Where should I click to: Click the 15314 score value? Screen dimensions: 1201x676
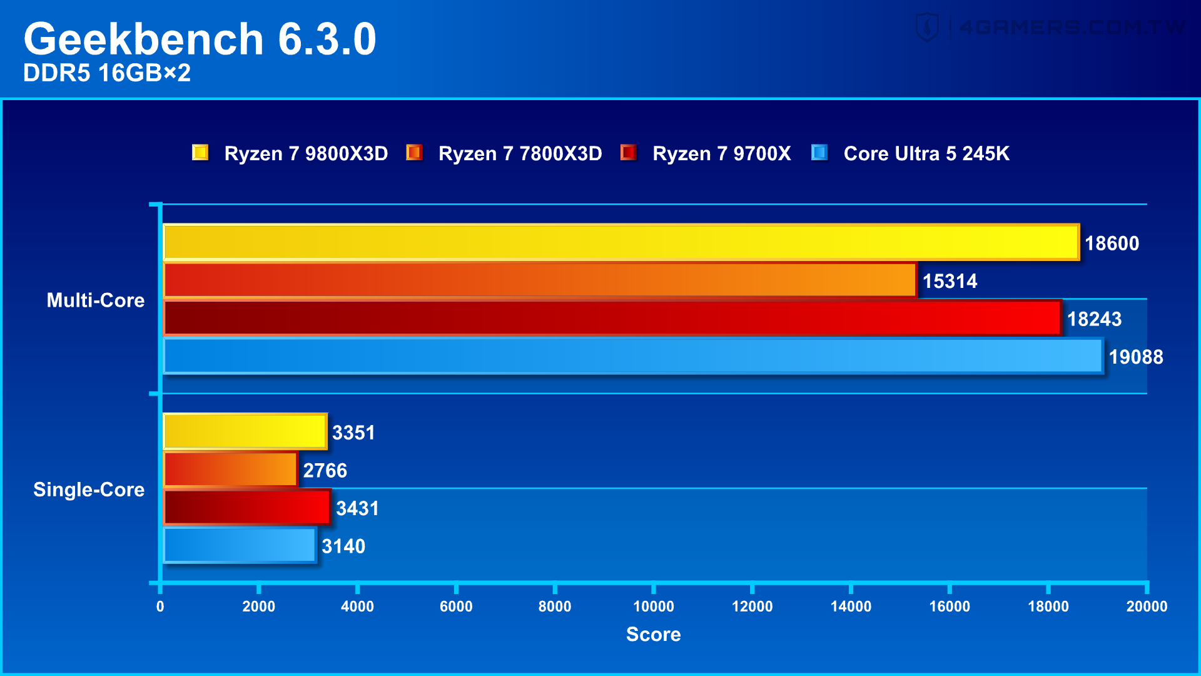[950, 281]
